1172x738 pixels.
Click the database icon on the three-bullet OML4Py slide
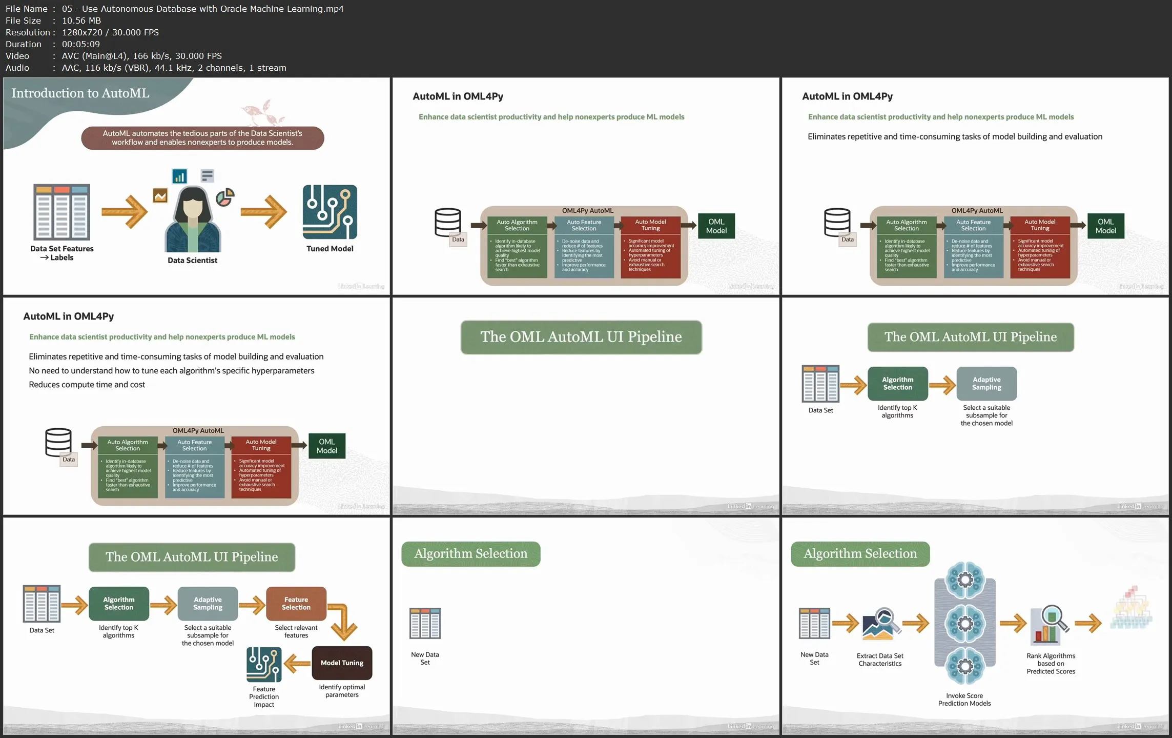click(x=58, y=443)
